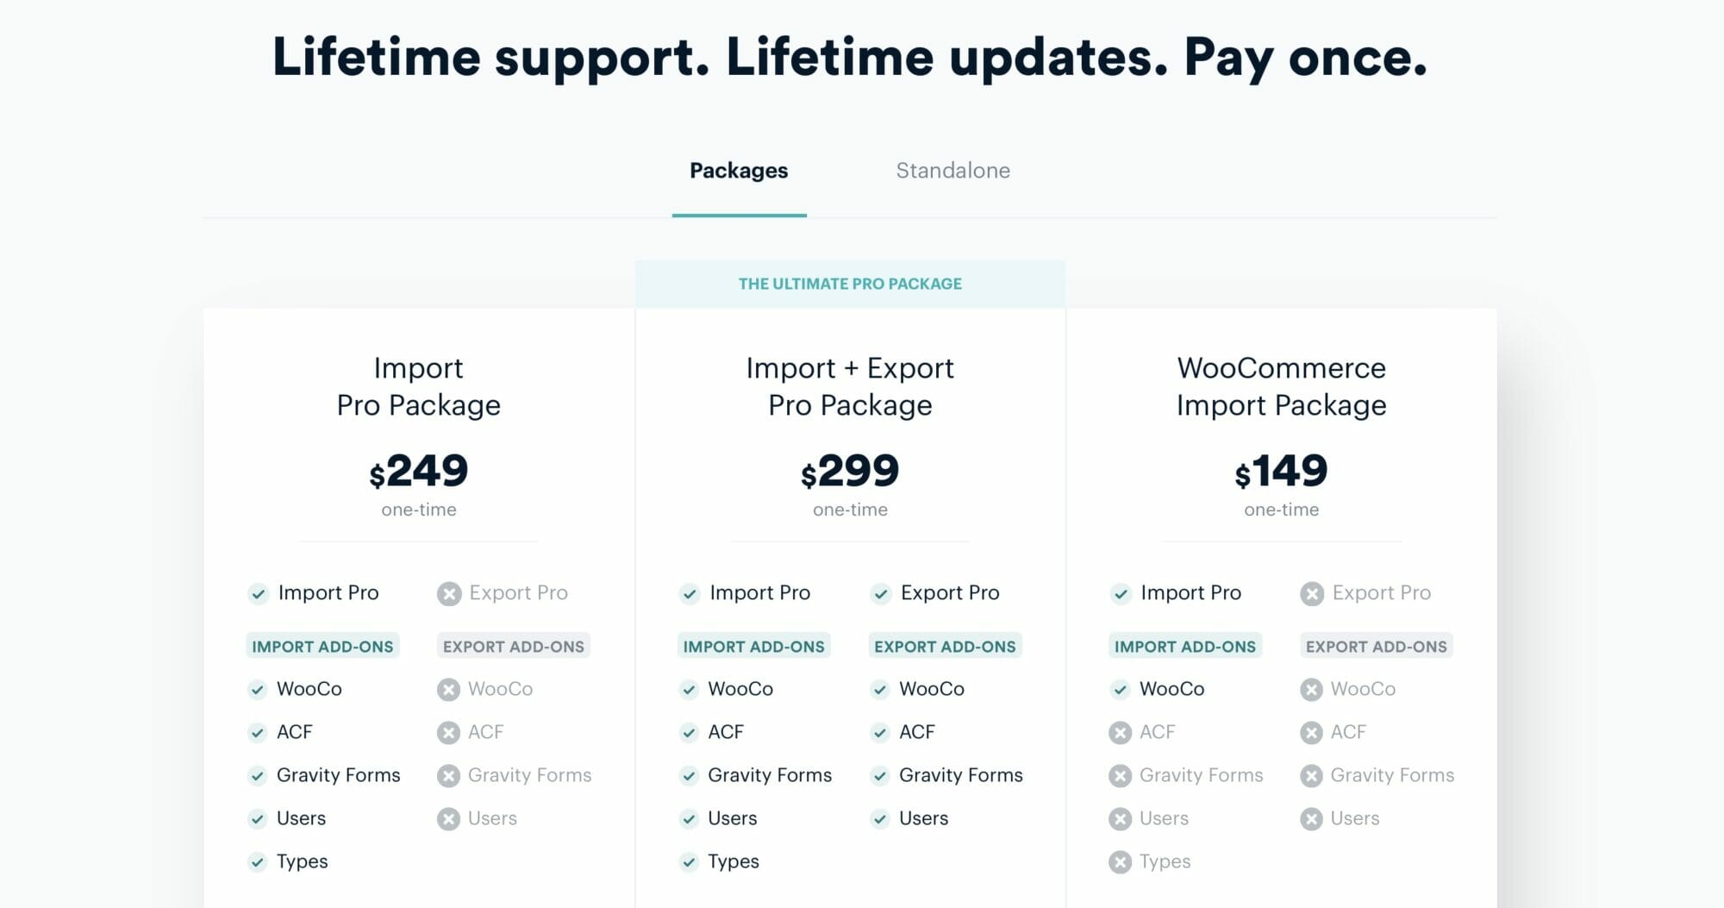Click the WooCommerce Import Package title
1724x908 pixels.
tap(1281, 386)
